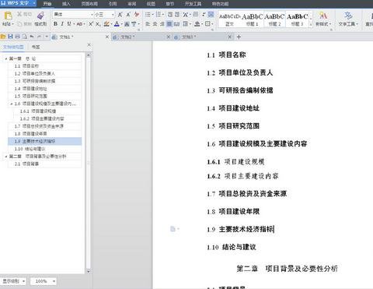Click the Clear Formatting eraser icon

pyautogui.click(x=137, y=14)
